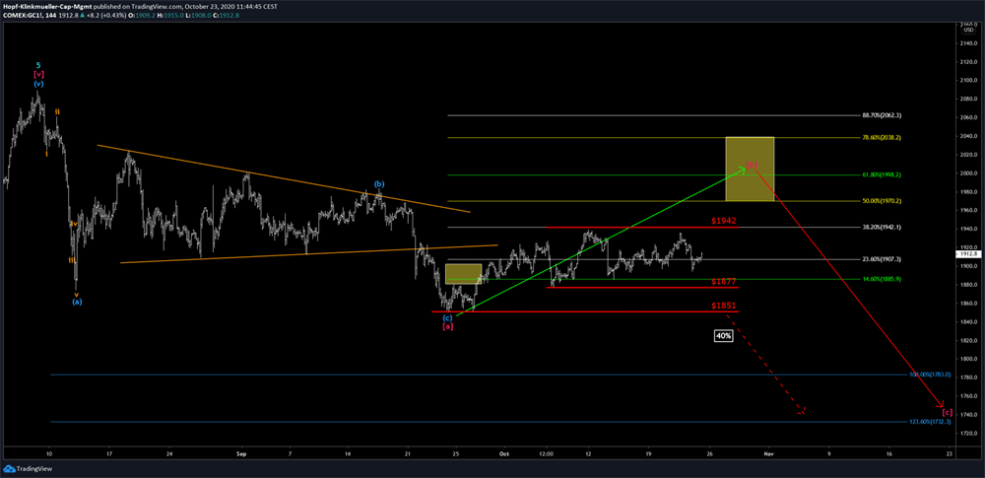Click the USD currency label on price axis
This screenshot has height=478, width=985.
(967, 29)
